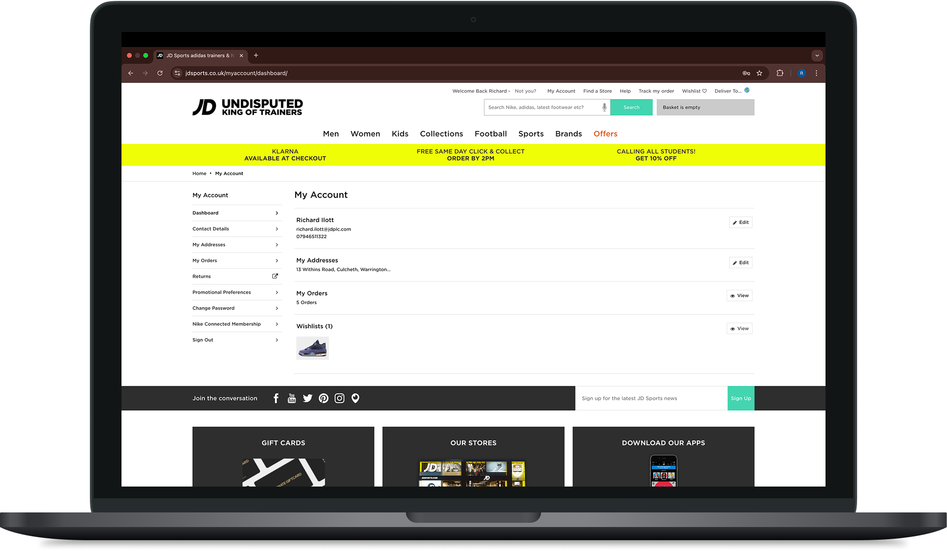Open the YouTube social icon
Viewport: 947px width, 551px height.
[x=292, y=399]
